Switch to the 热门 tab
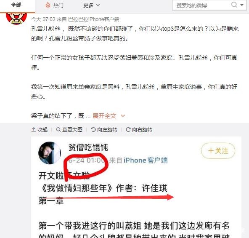249x238 pixels. point(55,5)
